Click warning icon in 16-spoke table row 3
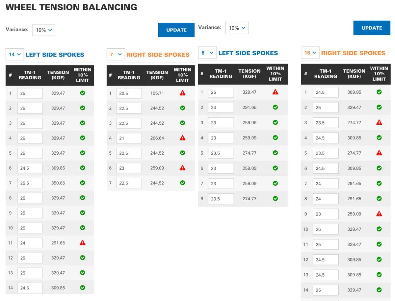Screen dimensions: 395x301 [379, 122]
